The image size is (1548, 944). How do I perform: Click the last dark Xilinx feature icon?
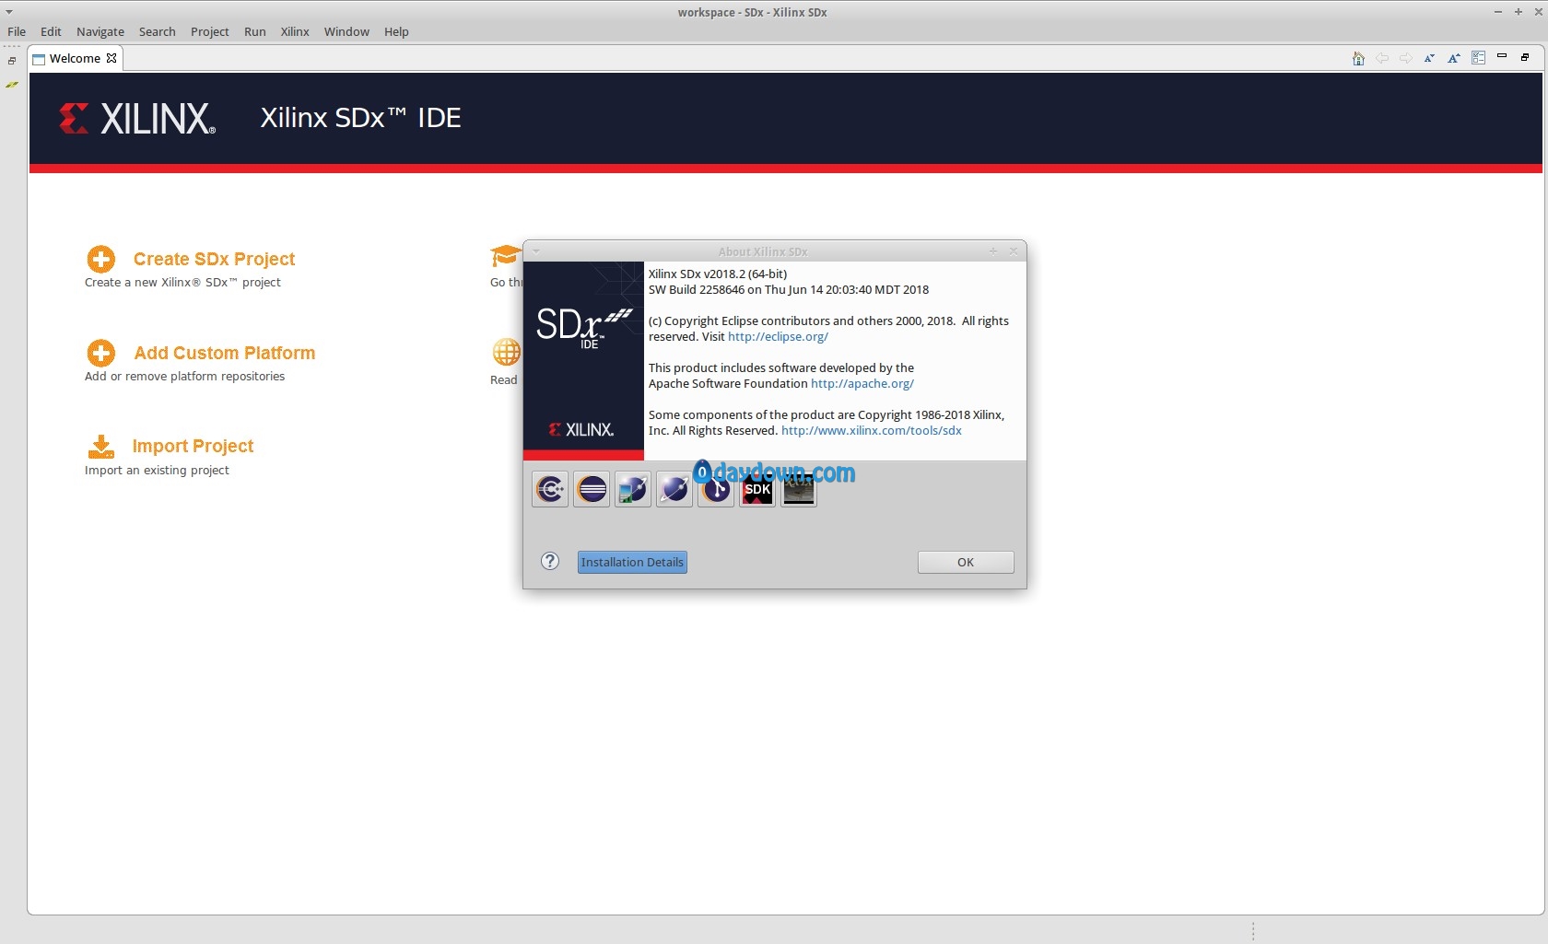[799, 489]
